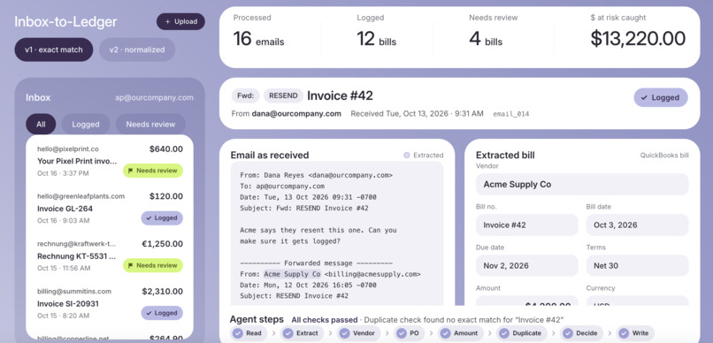Click the Bill date field Oct 3, 2026
This screenshot has height=343, width=713.
pyautogui.click(x=638, y=225)
